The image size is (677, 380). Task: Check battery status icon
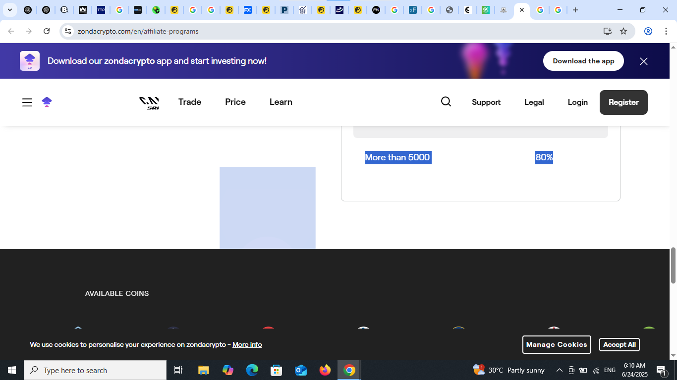[x=583, y=370]
